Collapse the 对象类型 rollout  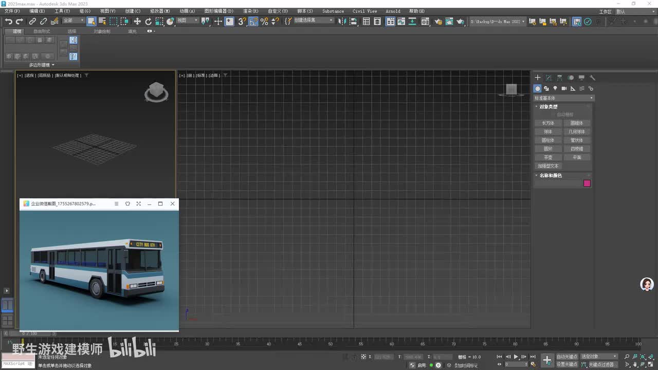pos(548,106)
